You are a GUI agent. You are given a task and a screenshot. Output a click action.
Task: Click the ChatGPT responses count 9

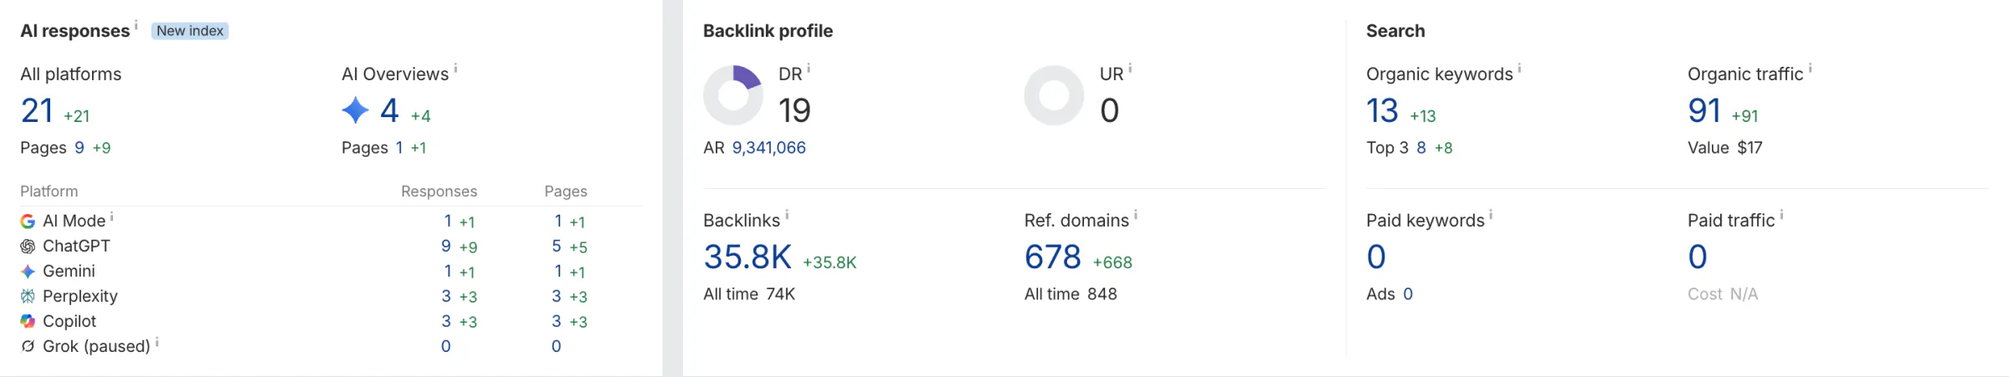[x=446, y=247]
